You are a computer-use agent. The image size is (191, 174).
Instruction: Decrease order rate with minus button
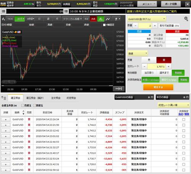pos(144,67)
